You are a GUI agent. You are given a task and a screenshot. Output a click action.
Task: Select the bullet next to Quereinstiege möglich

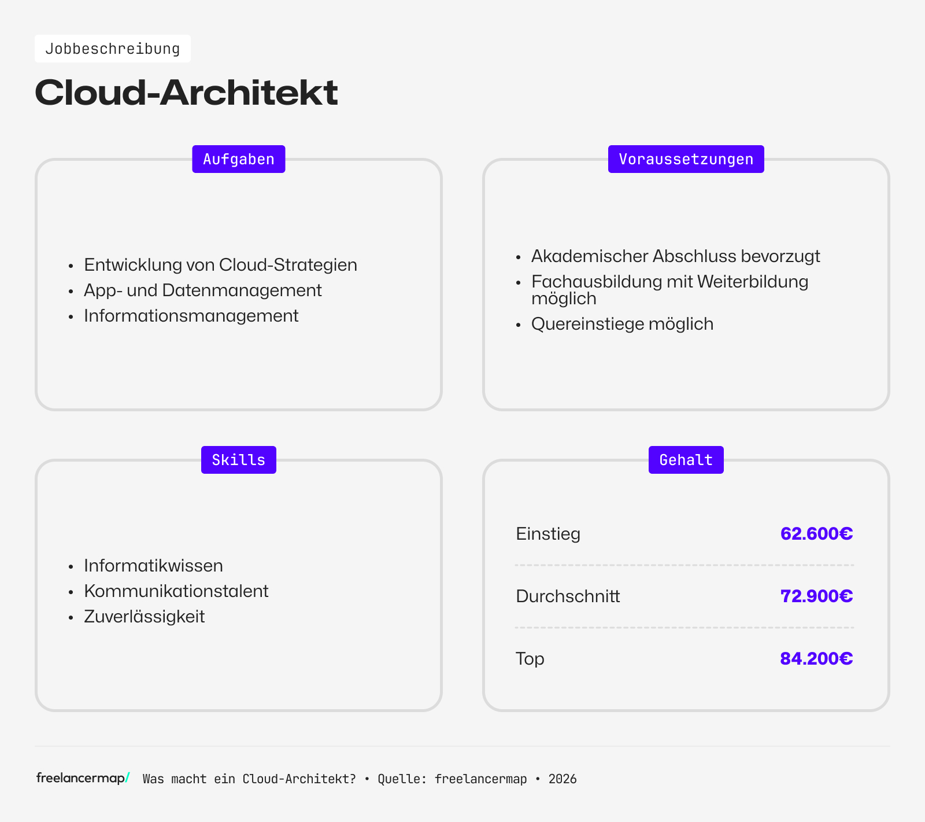pos(519,325)
